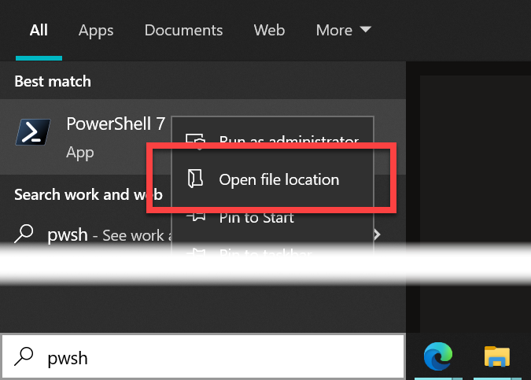Switch to the Apps tab
The image size is (531, 380).
96,31
